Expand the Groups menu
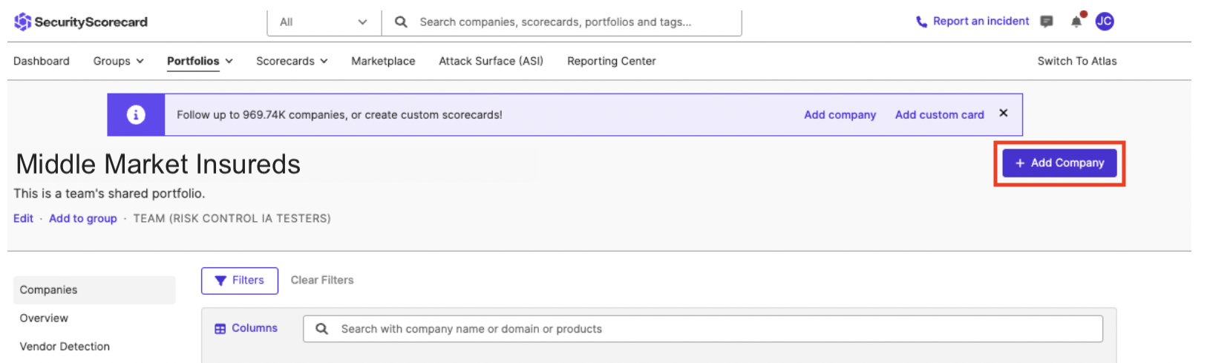This screenshot has height=363, width=1207. (119, 61)
